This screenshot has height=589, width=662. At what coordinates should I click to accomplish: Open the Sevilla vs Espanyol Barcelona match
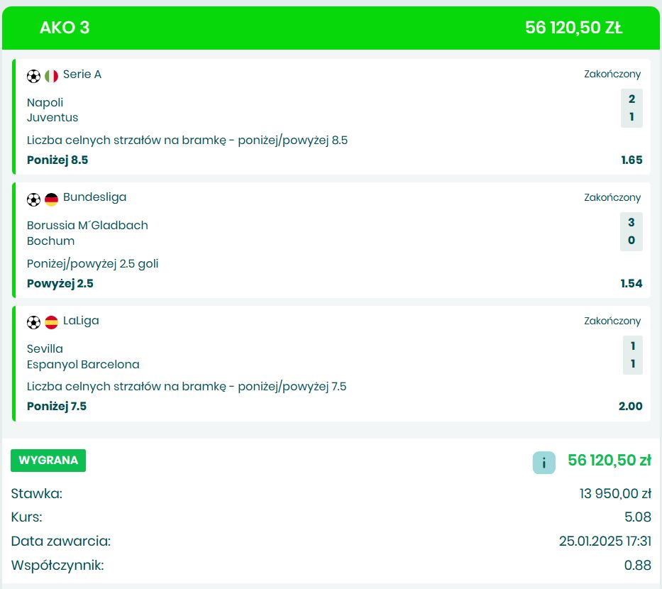click(x=83, y=356)
